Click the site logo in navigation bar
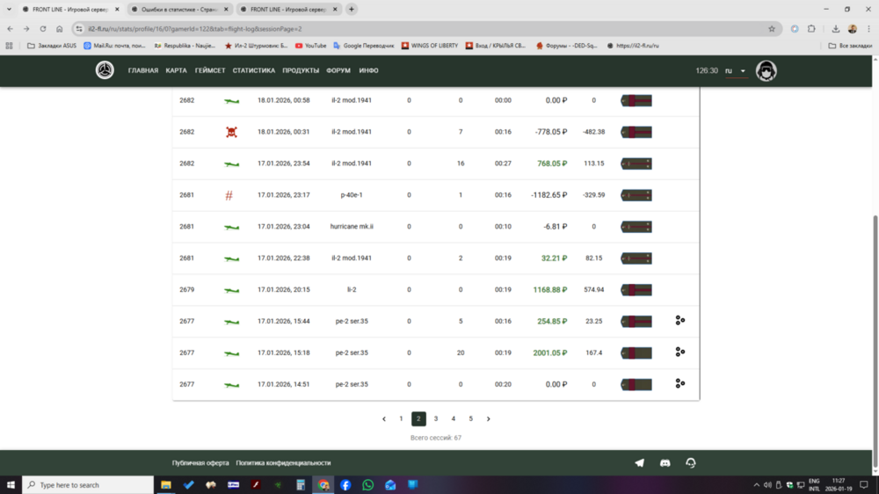 click(105, 70)
